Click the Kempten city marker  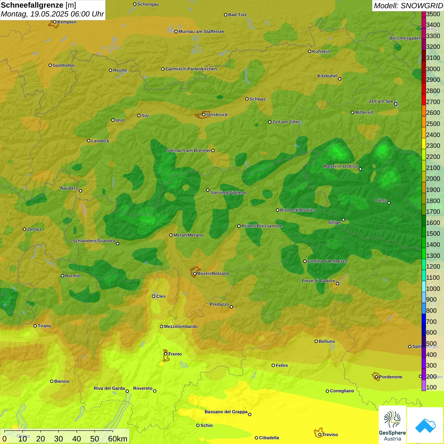click(55, 22)
